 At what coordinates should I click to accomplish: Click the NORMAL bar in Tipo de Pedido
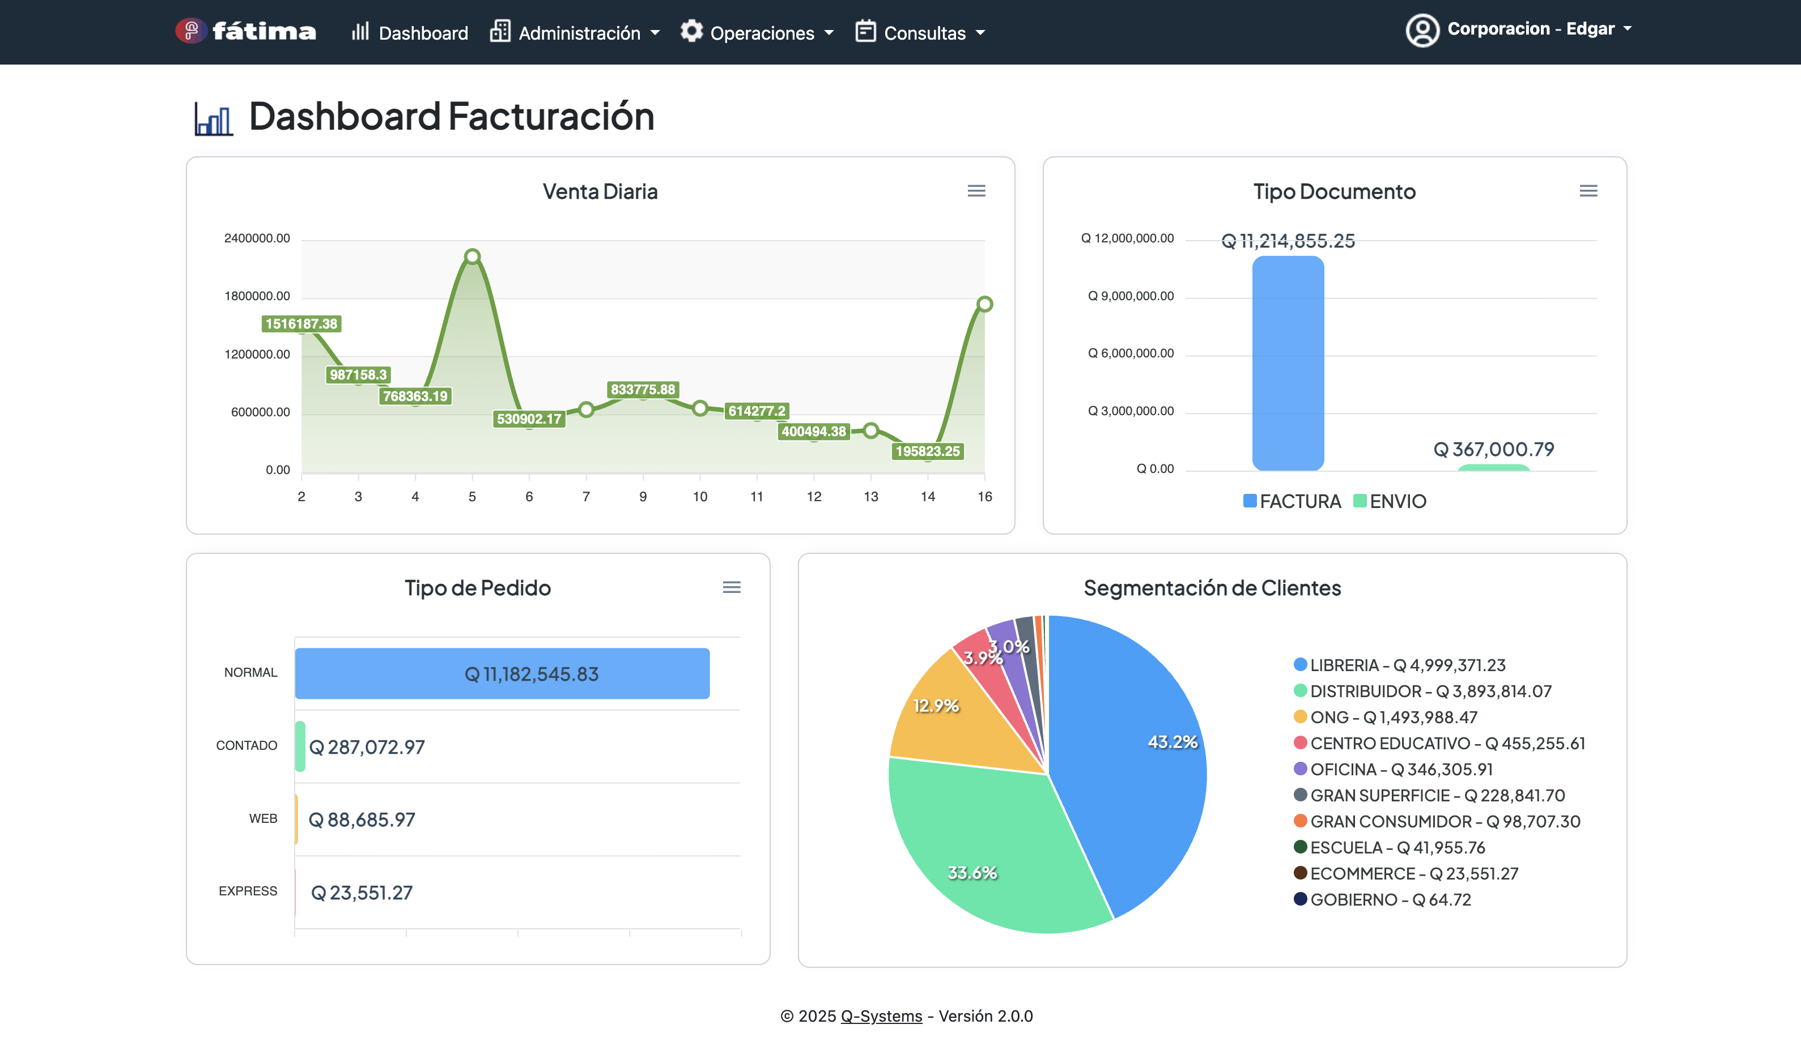[x=502, y=673]
